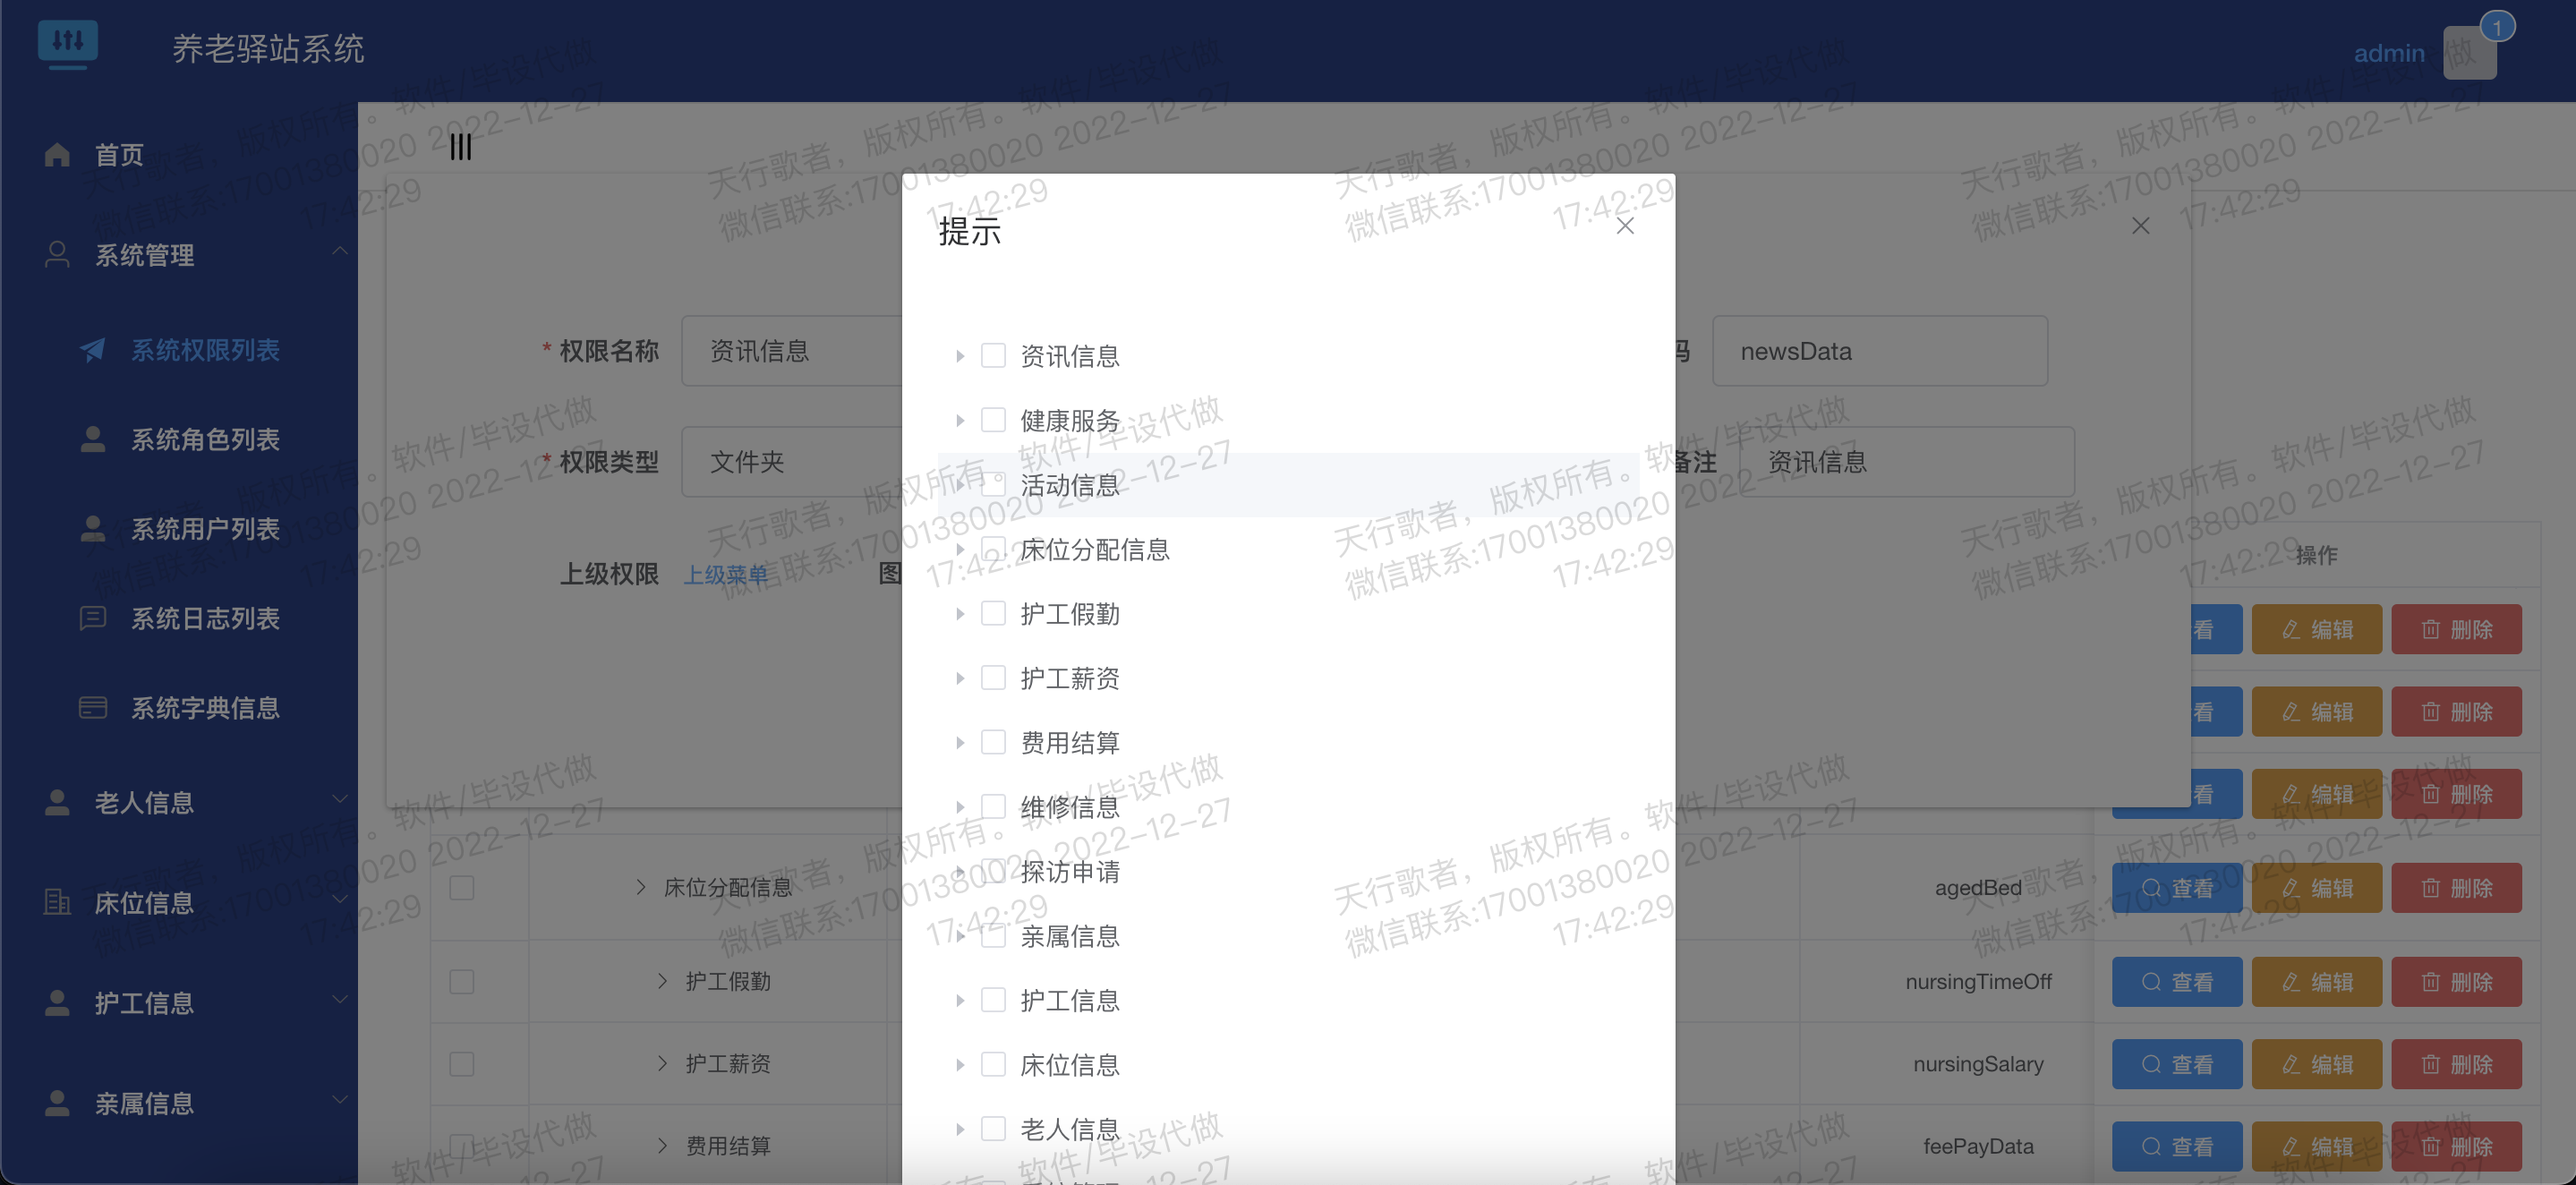Check the 资讯信息 checkbox in tree

(993, 355)
